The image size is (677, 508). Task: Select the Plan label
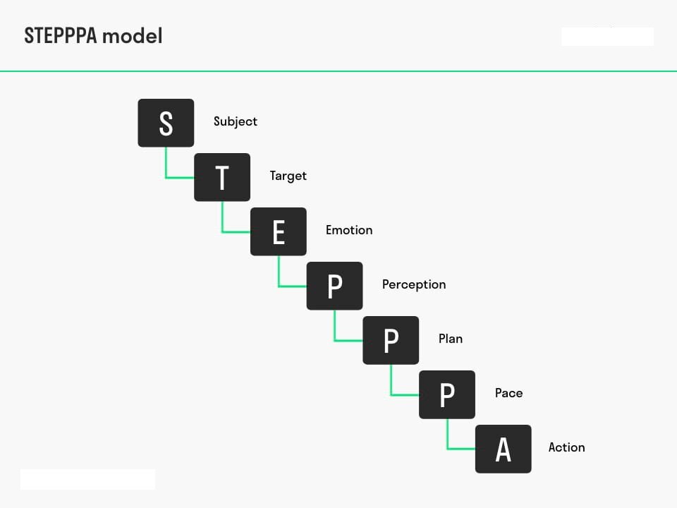(x=451, y=339)
